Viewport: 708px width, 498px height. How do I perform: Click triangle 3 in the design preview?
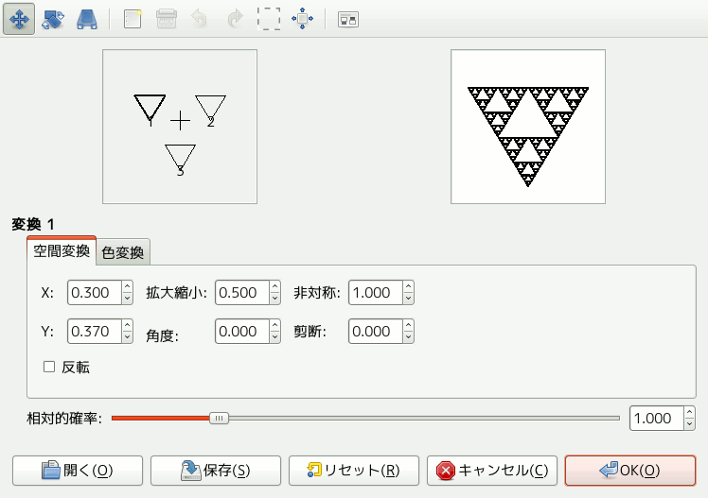pos(180,156)
